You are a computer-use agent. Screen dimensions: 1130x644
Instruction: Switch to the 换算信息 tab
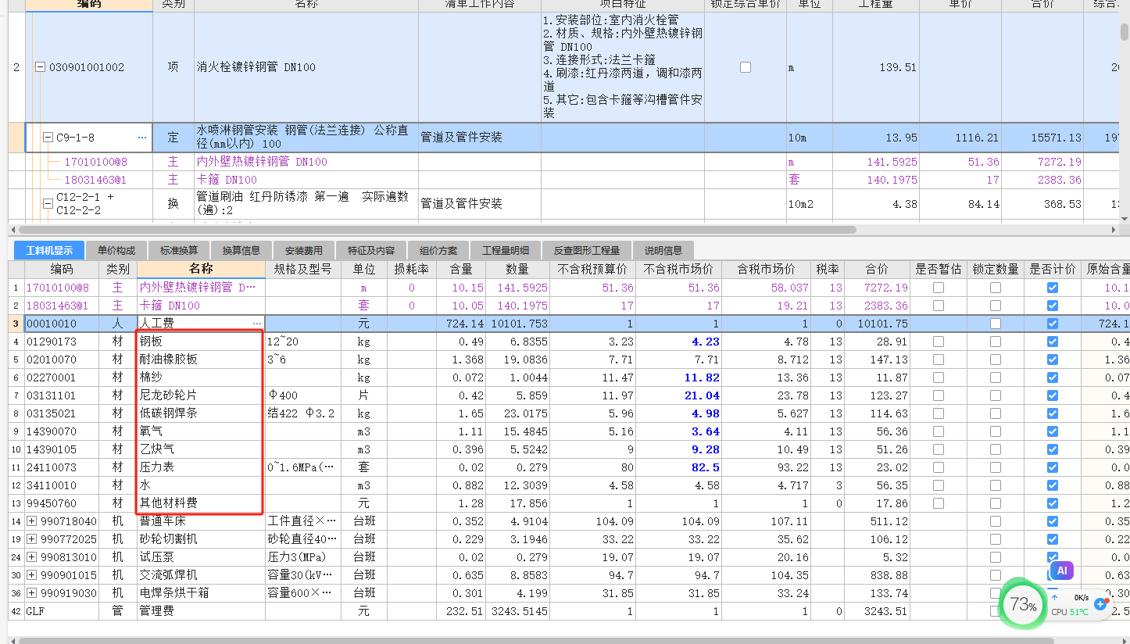point(241,251)
